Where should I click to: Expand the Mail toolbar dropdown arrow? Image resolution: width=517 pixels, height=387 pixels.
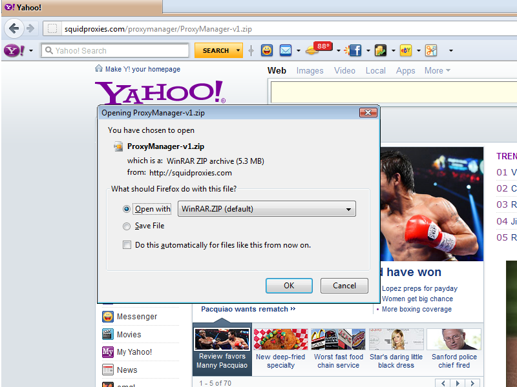[299, 51]
